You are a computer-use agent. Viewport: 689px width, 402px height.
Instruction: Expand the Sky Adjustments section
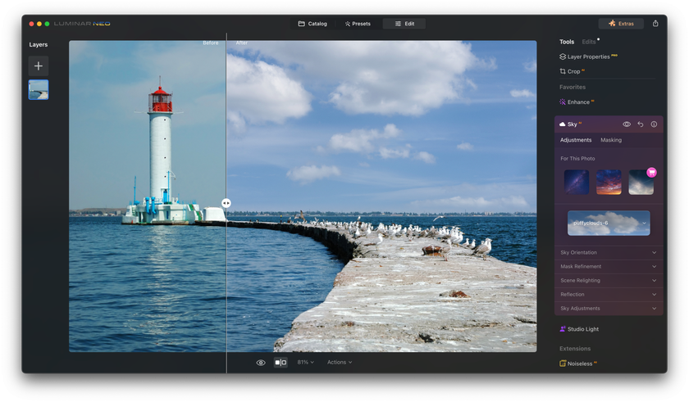coord(609,309)
